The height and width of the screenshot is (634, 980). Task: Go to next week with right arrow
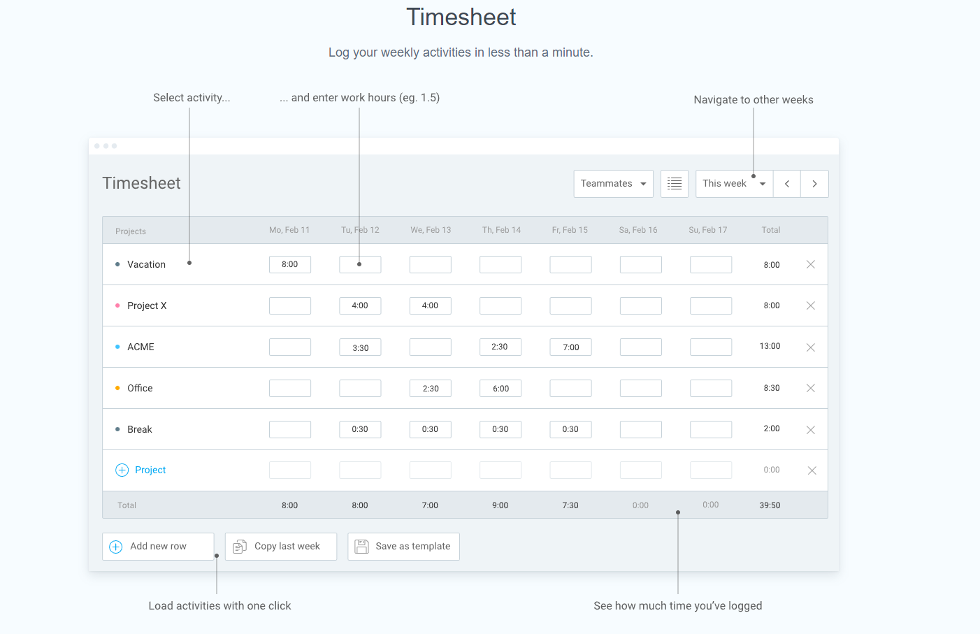(814, 184)
